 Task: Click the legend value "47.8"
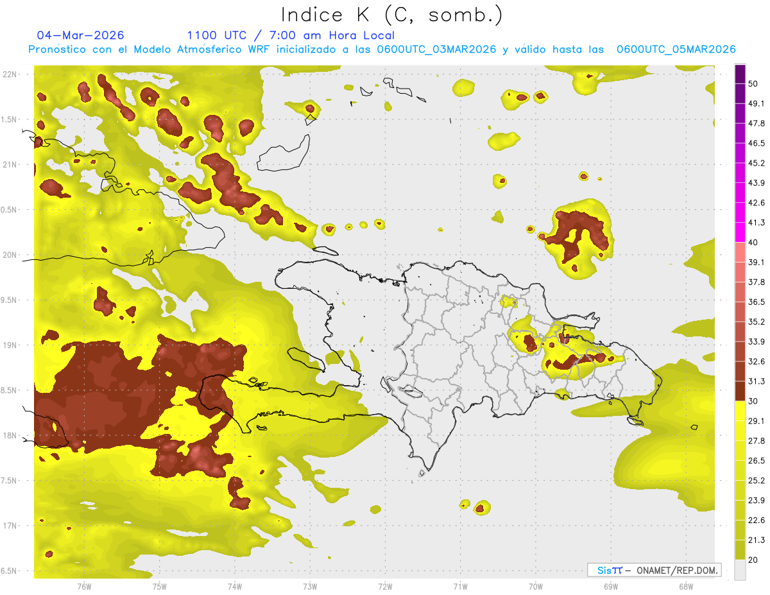(757, 123)
